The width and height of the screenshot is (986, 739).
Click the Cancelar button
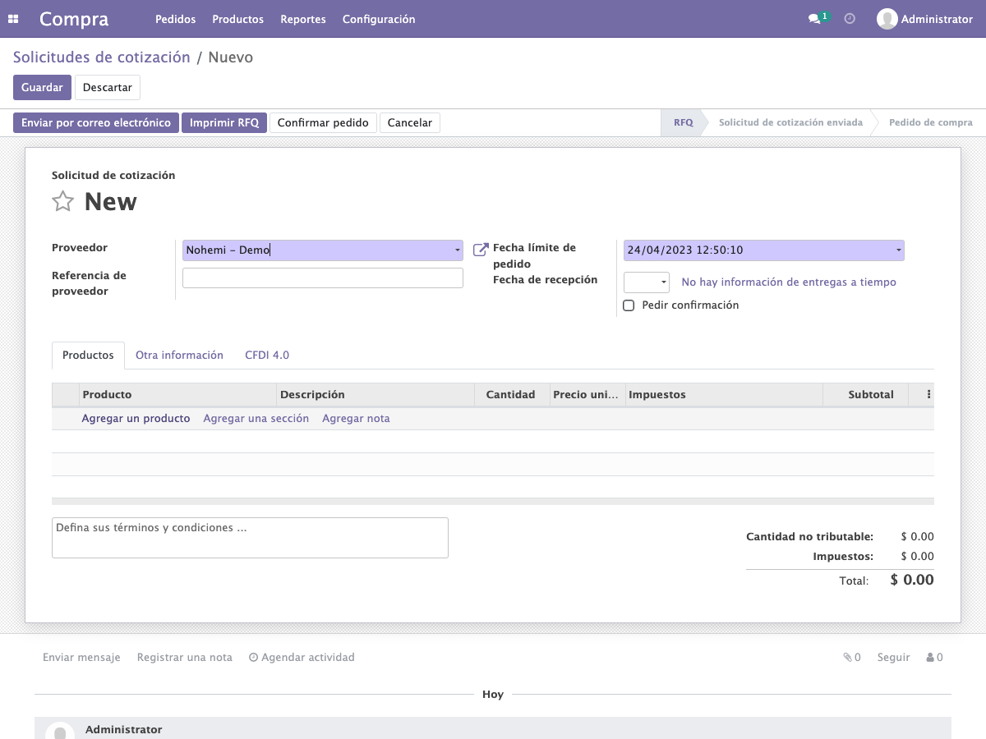410,122
